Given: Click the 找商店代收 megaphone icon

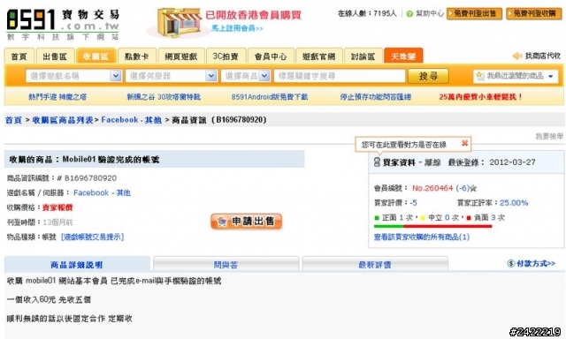Looking at the screenshot, I should [x=517, y=56].
